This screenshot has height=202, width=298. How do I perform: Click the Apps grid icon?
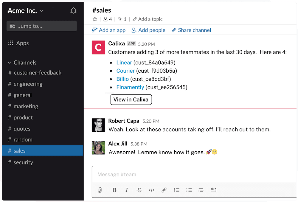[x=11, y=43]
